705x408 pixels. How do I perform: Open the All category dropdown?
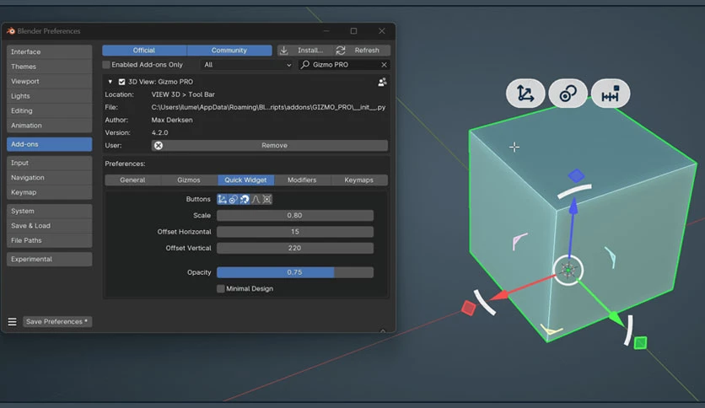click(247, 65)
